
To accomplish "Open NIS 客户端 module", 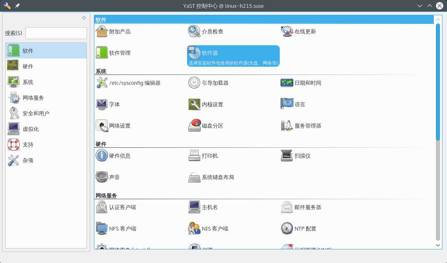I will point(208,228).
